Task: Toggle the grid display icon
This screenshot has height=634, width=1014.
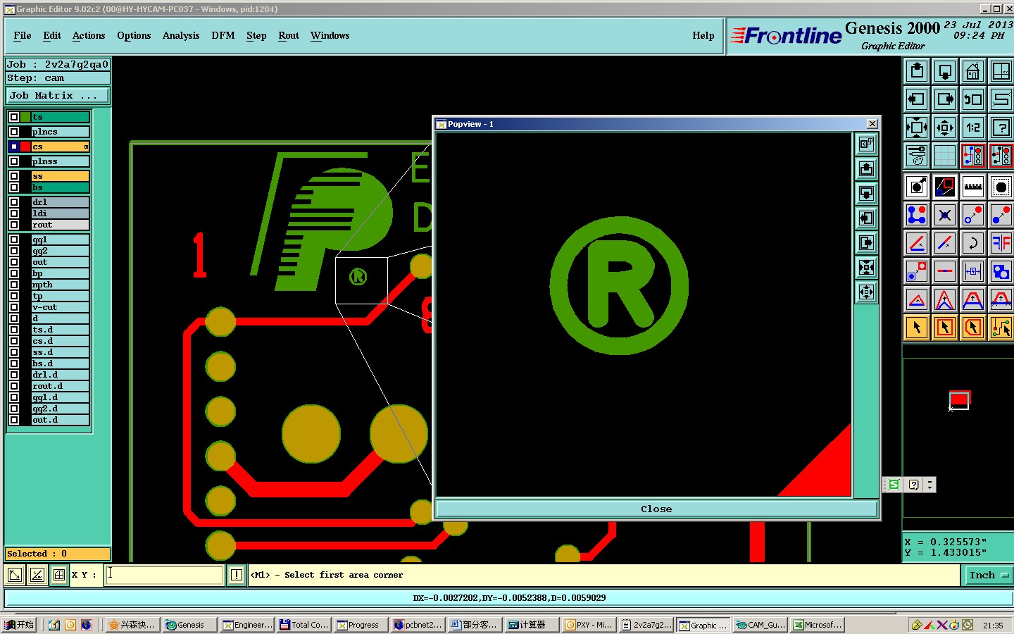Action: tap(945, 156)
